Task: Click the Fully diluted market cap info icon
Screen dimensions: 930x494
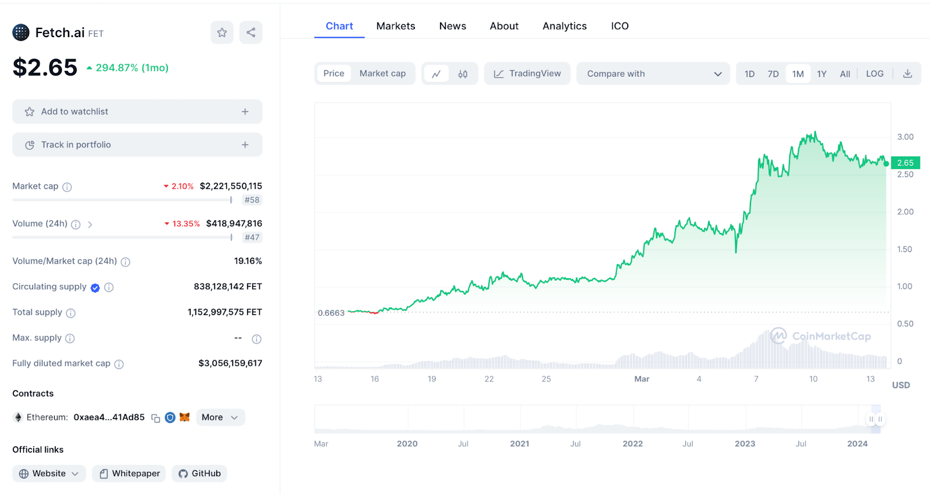Action: [119, 364]
